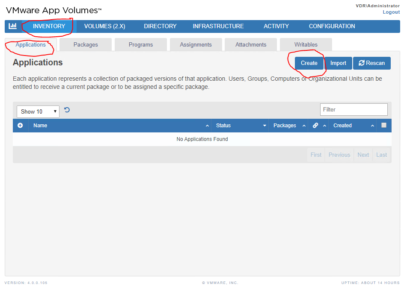Click the Create button

click(x=309, y=63)
